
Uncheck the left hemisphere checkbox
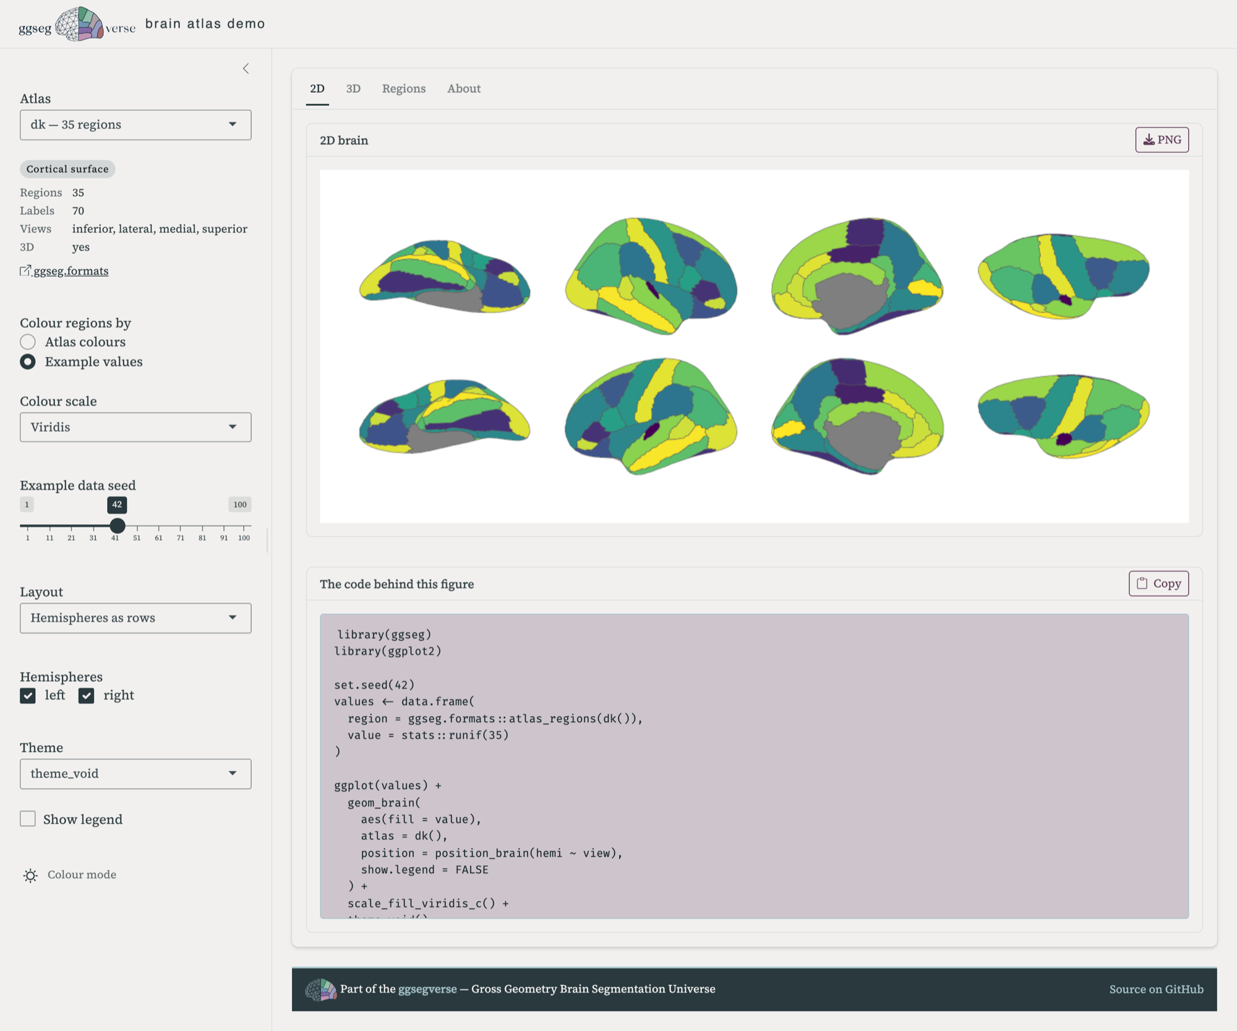(28, 696)
